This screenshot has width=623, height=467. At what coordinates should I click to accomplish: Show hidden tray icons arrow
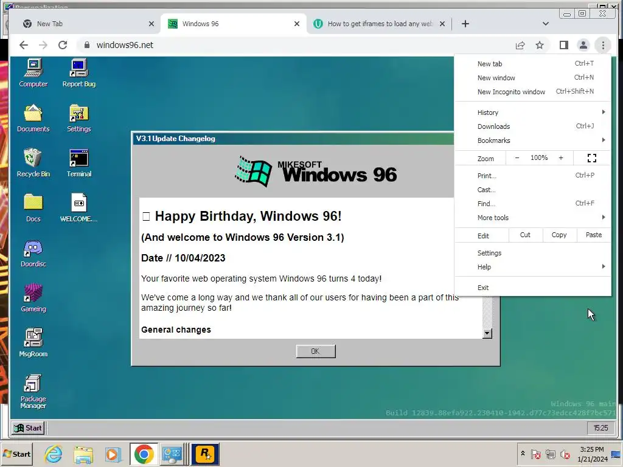click(x=523, y=454)
